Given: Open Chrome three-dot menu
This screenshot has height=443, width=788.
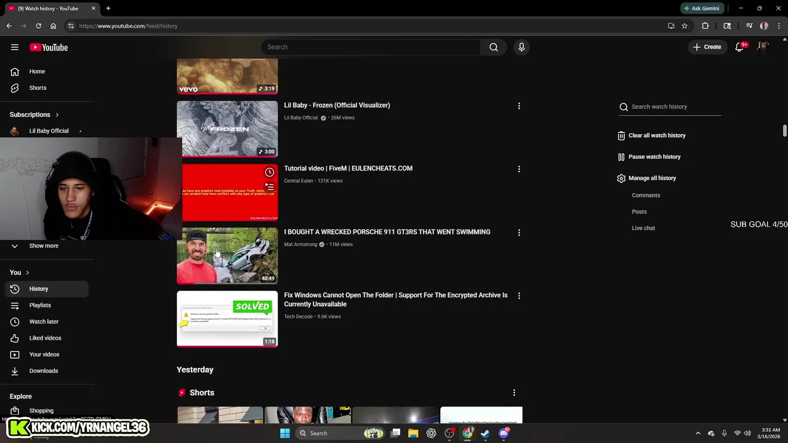Looking at the screenshot, I should pos(779,26).
